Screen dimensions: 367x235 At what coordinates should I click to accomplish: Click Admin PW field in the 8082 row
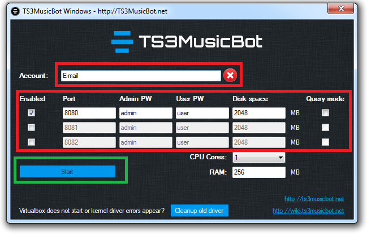146,142
